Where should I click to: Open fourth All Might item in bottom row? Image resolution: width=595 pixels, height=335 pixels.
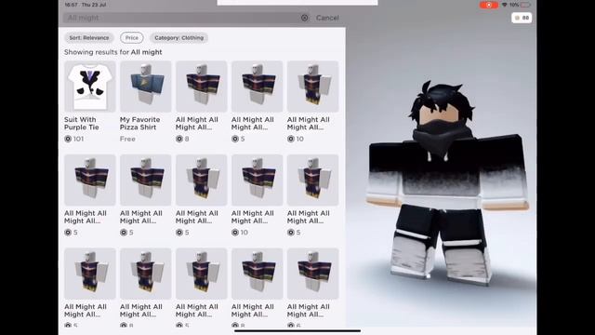pos(258,274)
